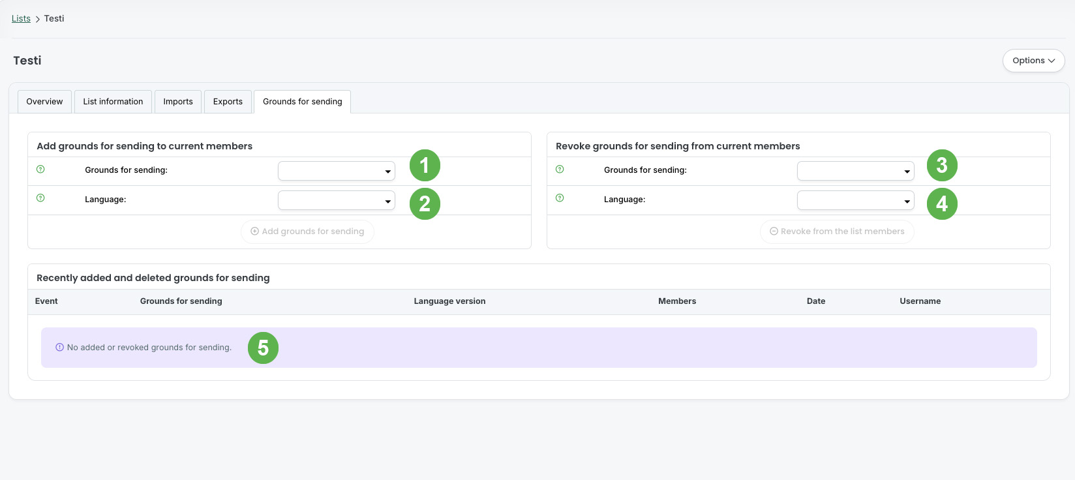Viewport: 1075px width, 480px height.
Task: Follow the Lists breadcrumb link
Action: pyautogui.click(x=21, y=18)
